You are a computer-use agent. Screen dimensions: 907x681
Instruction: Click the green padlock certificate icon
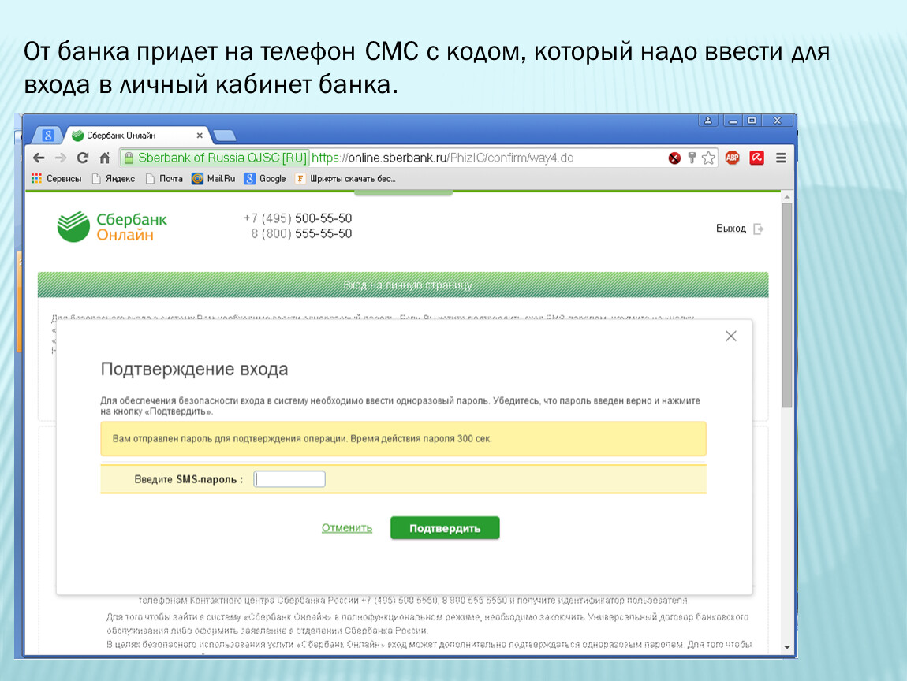click(x=129, y=158)
